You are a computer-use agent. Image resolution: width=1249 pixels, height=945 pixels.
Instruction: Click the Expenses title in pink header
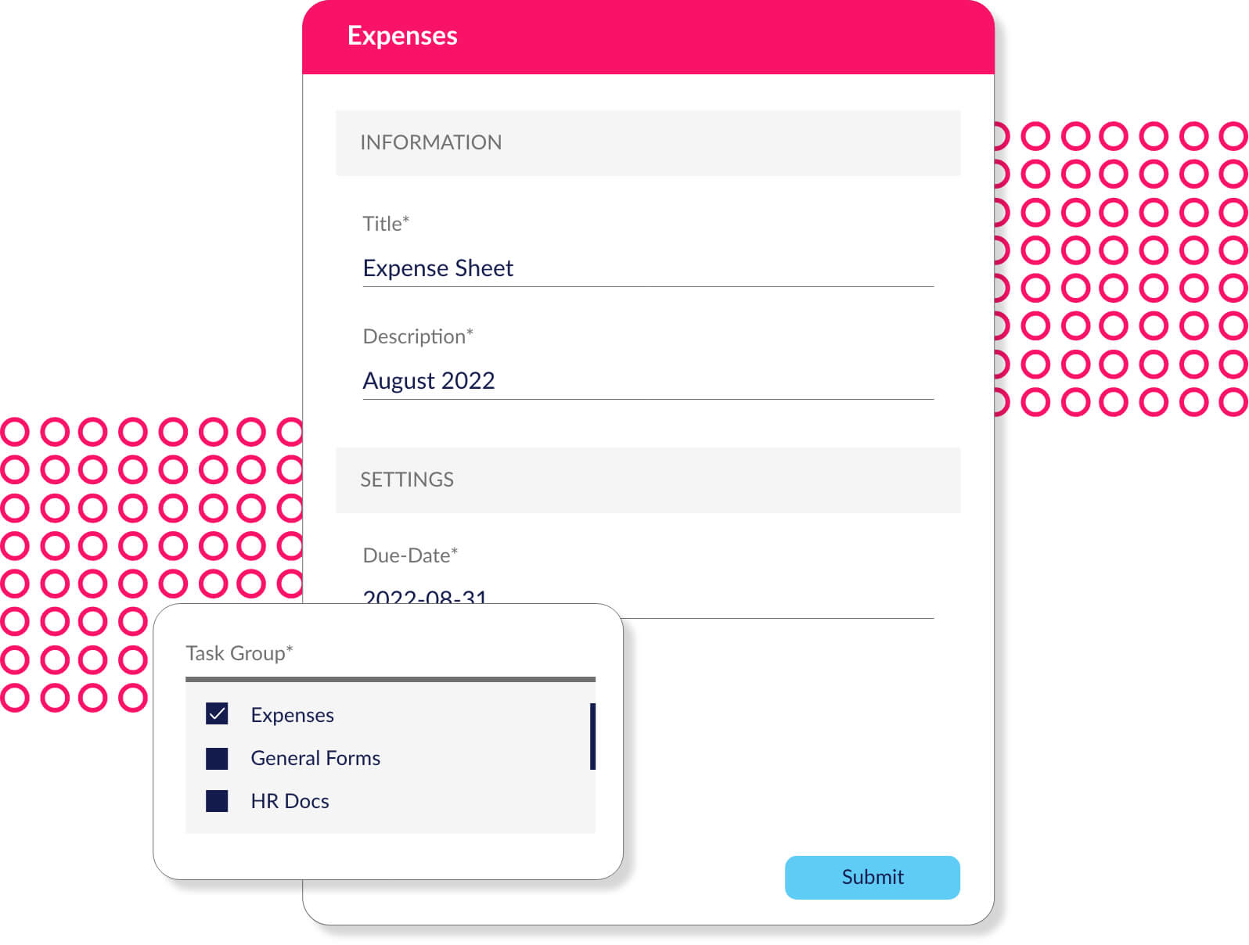click(x=402, y=36)
